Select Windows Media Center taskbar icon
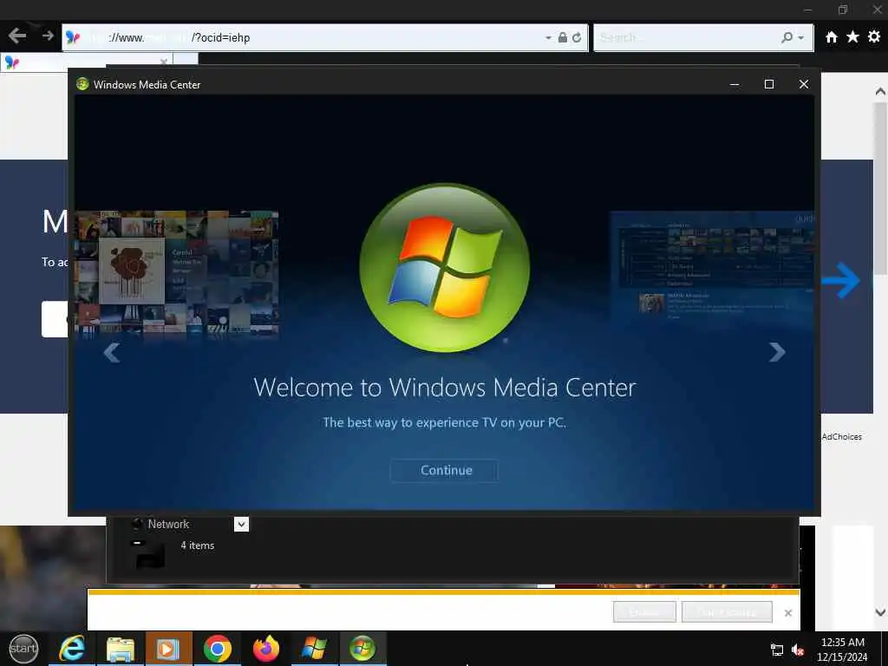 pos(362,649)
